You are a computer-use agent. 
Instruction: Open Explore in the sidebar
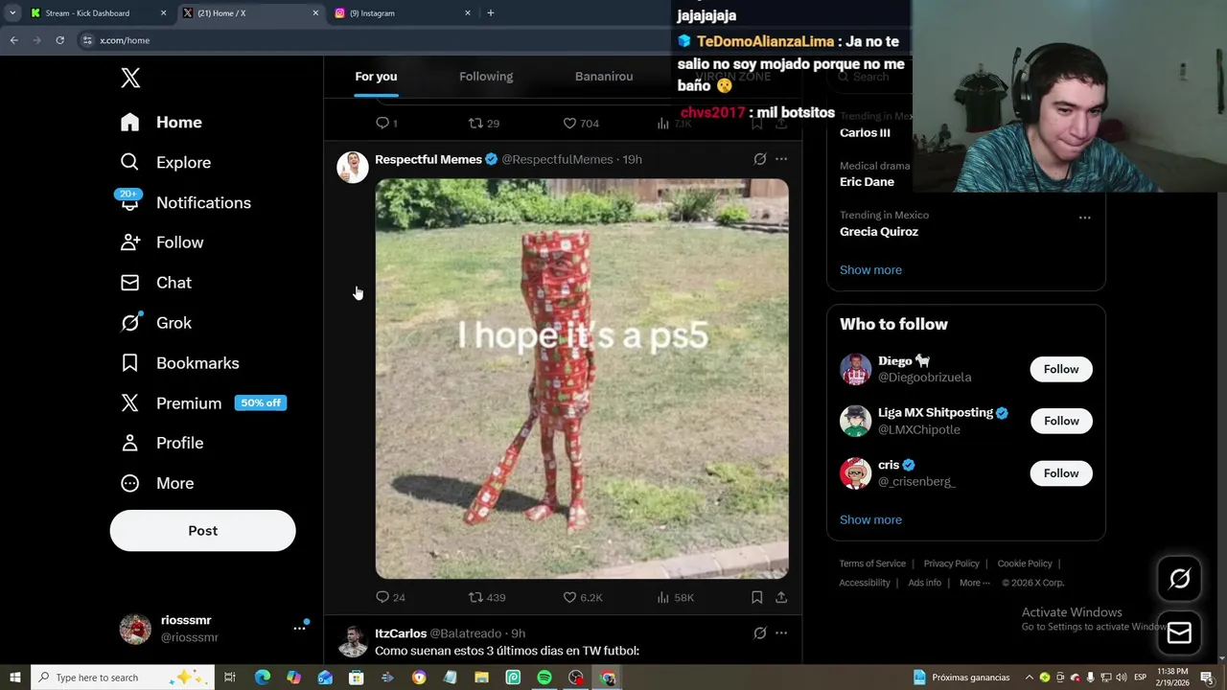coord(165,163)
